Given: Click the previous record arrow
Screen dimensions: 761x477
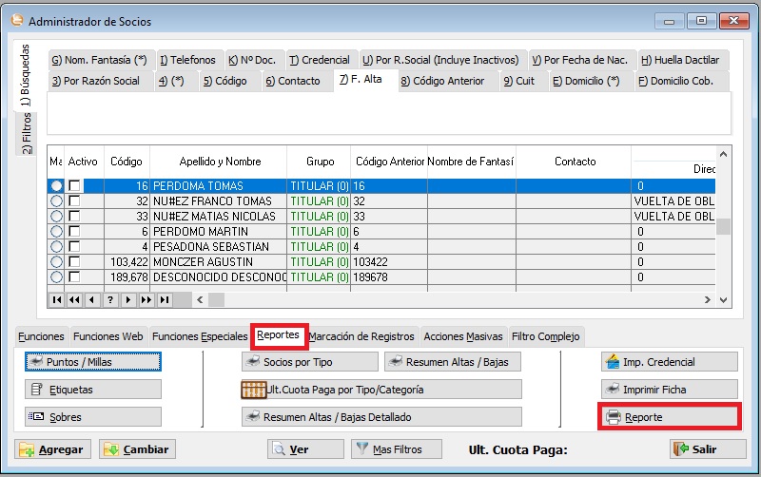Looking at the screenshot, I should tap(92, 299).
